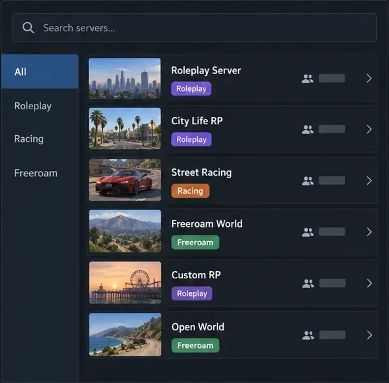Filter servers by Freeroam in sidebar
This screenshot has height=383, width=389.
pos(36,173)
